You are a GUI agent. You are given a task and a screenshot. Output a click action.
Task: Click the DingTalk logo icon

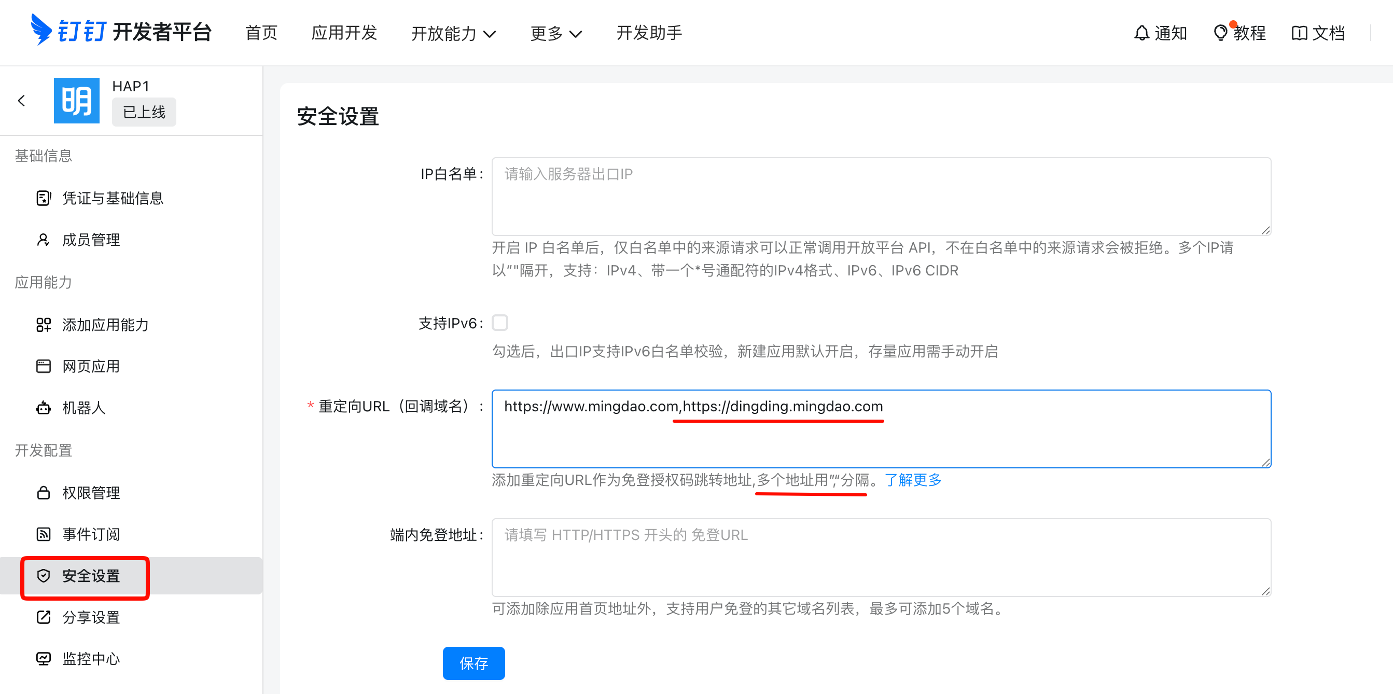[x=41, y=30]
